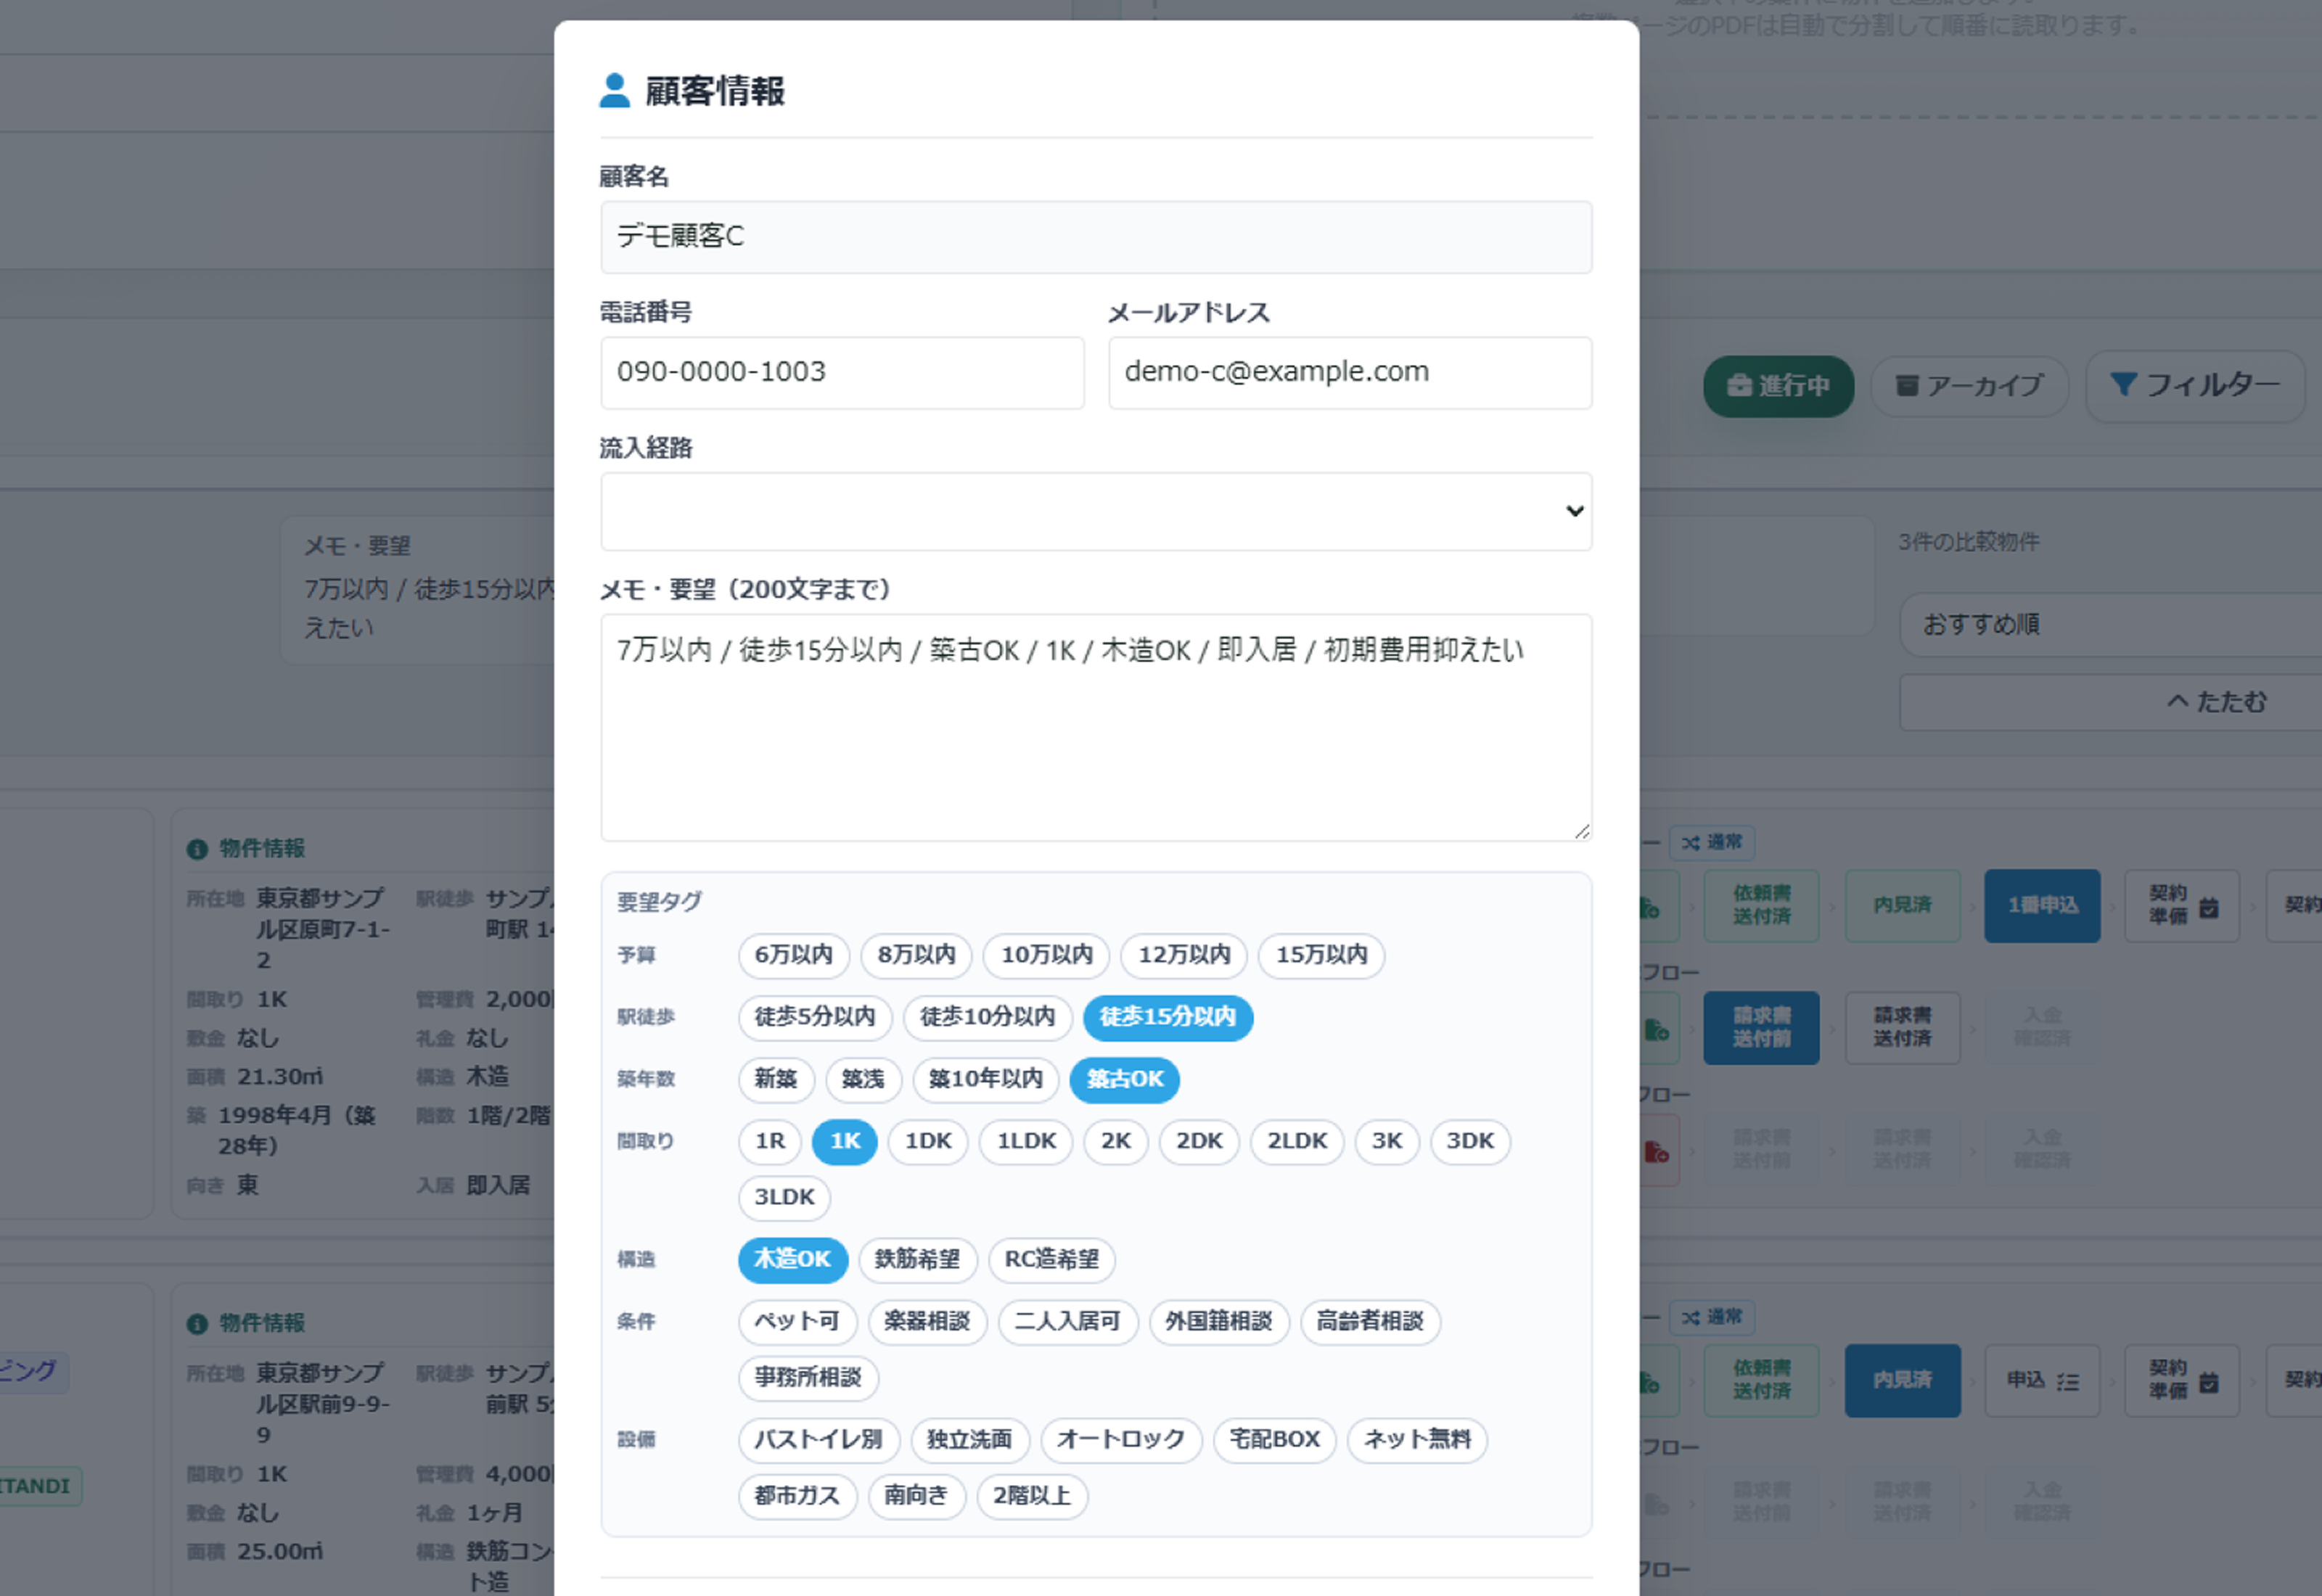Select the 1LDK layout tag

1026,1141
